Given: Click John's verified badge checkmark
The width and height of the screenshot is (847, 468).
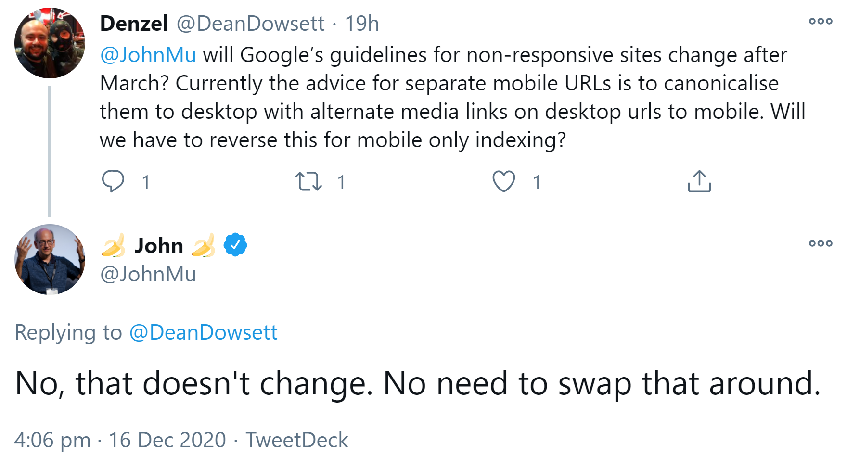Looking at the screenshot, I should tap(235, 244).
